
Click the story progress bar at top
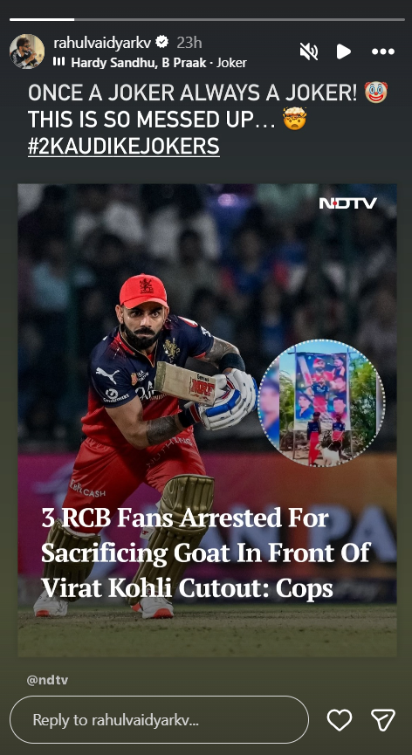point(207,20)
